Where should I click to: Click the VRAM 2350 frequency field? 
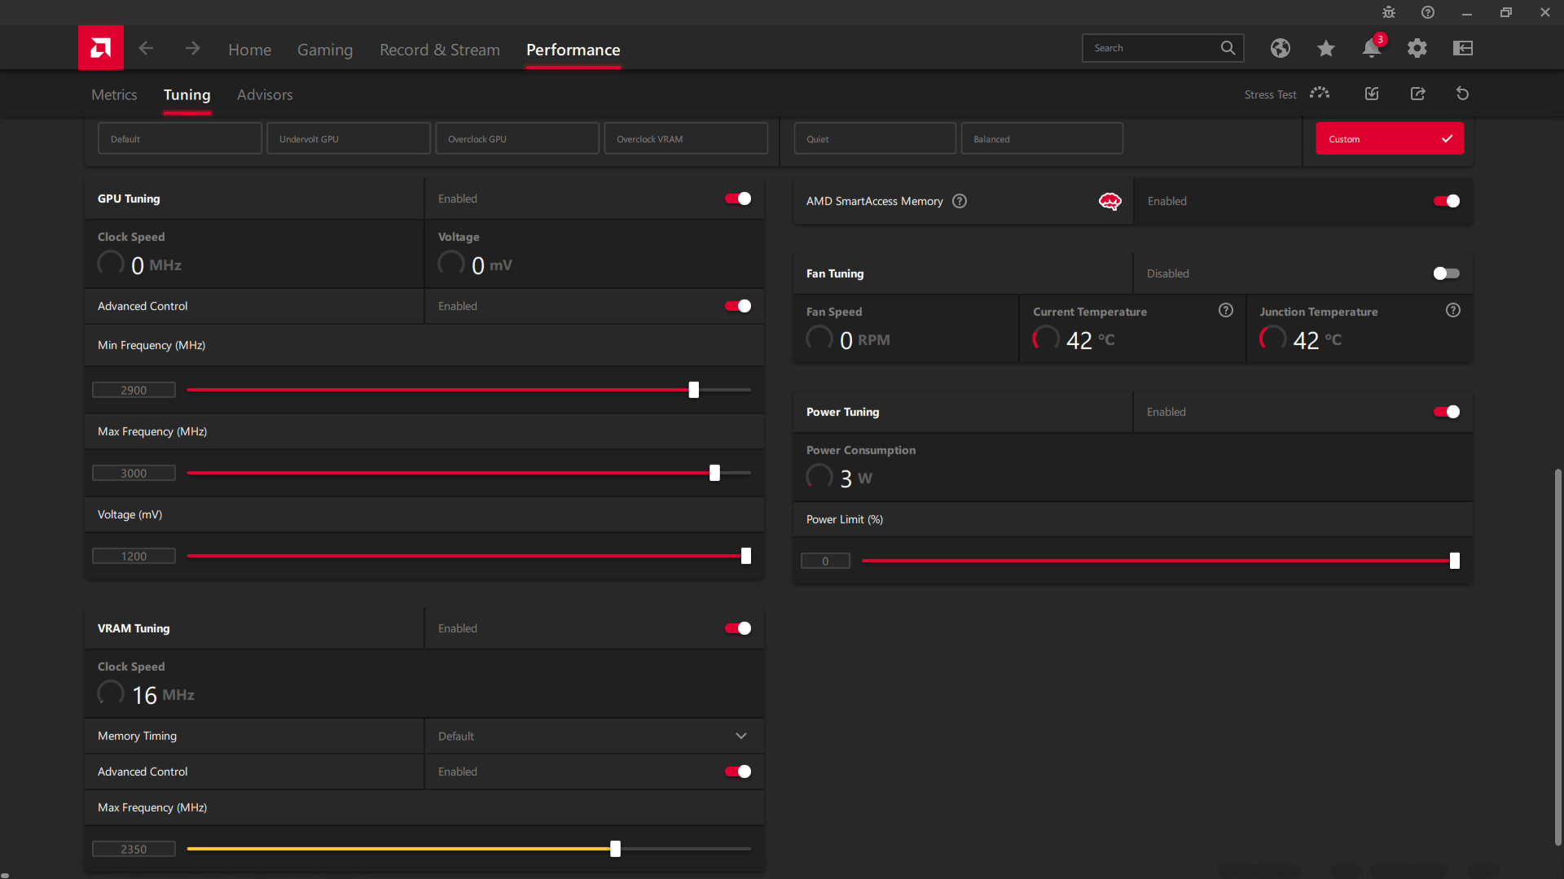coord(134,849)
